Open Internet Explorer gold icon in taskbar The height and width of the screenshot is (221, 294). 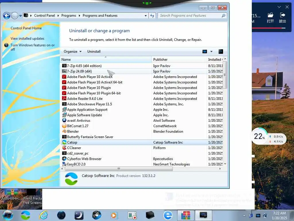tap(44, 215)
